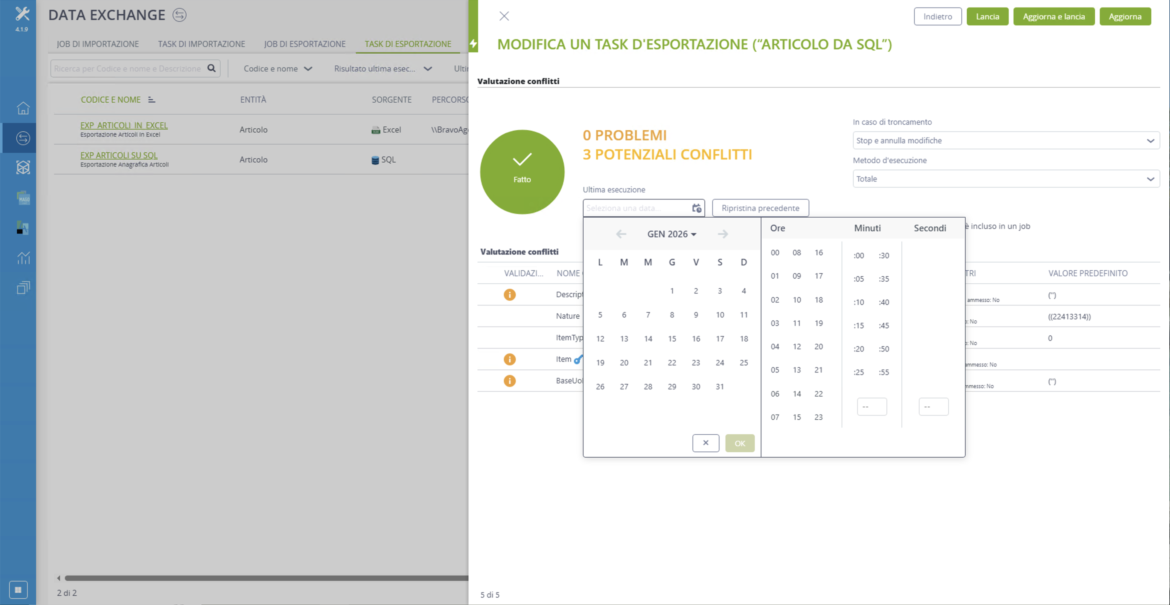Expand the Risultato ultima esec filter

click(x=383, y=68)
